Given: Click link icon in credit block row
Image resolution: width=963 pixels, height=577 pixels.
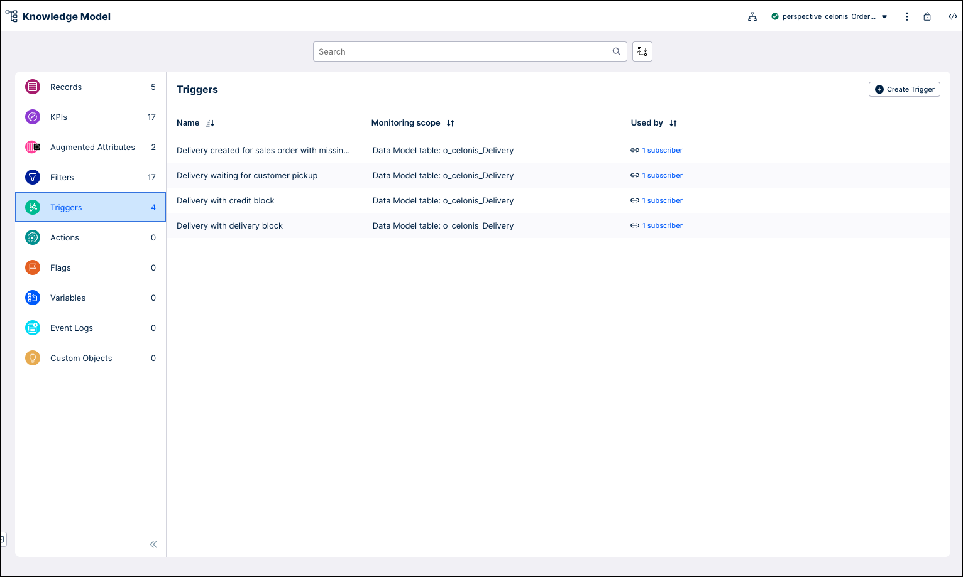Looking at the screenshot, I should [635, 200].
